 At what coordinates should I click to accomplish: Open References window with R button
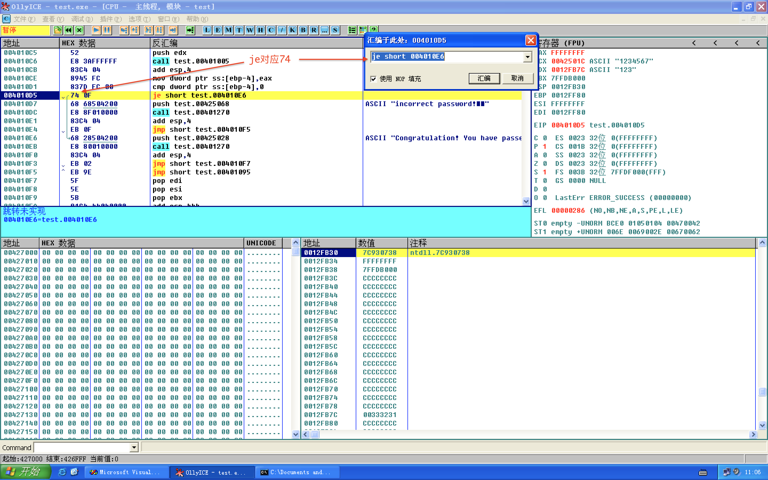(x=314, y=30)
